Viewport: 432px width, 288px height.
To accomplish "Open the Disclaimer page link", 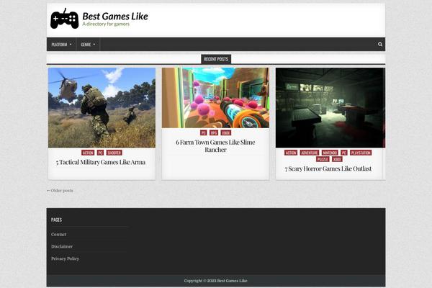I will point(62,246).
